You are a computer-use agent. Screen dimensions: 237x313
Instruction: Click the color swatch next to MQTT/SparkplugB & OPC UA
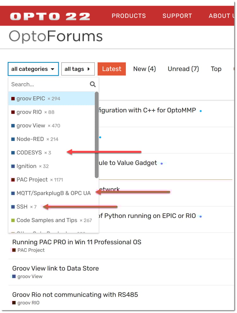(x=13, y=193)
